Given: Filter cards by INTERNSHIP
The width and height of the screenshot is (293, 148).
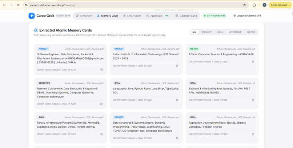Looking at the screenshot, I should (235, 32).
